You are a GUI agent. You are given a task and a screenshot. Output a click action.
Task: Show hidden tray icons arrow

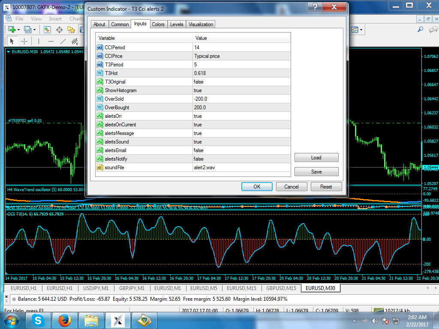(354, 321)
